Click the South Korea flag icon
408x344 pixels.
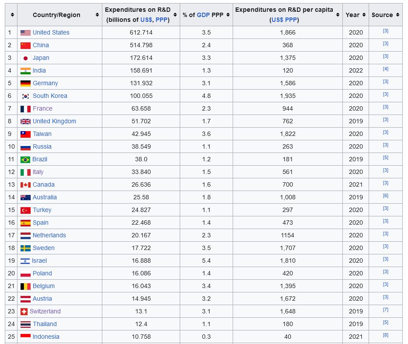point(25,96)
